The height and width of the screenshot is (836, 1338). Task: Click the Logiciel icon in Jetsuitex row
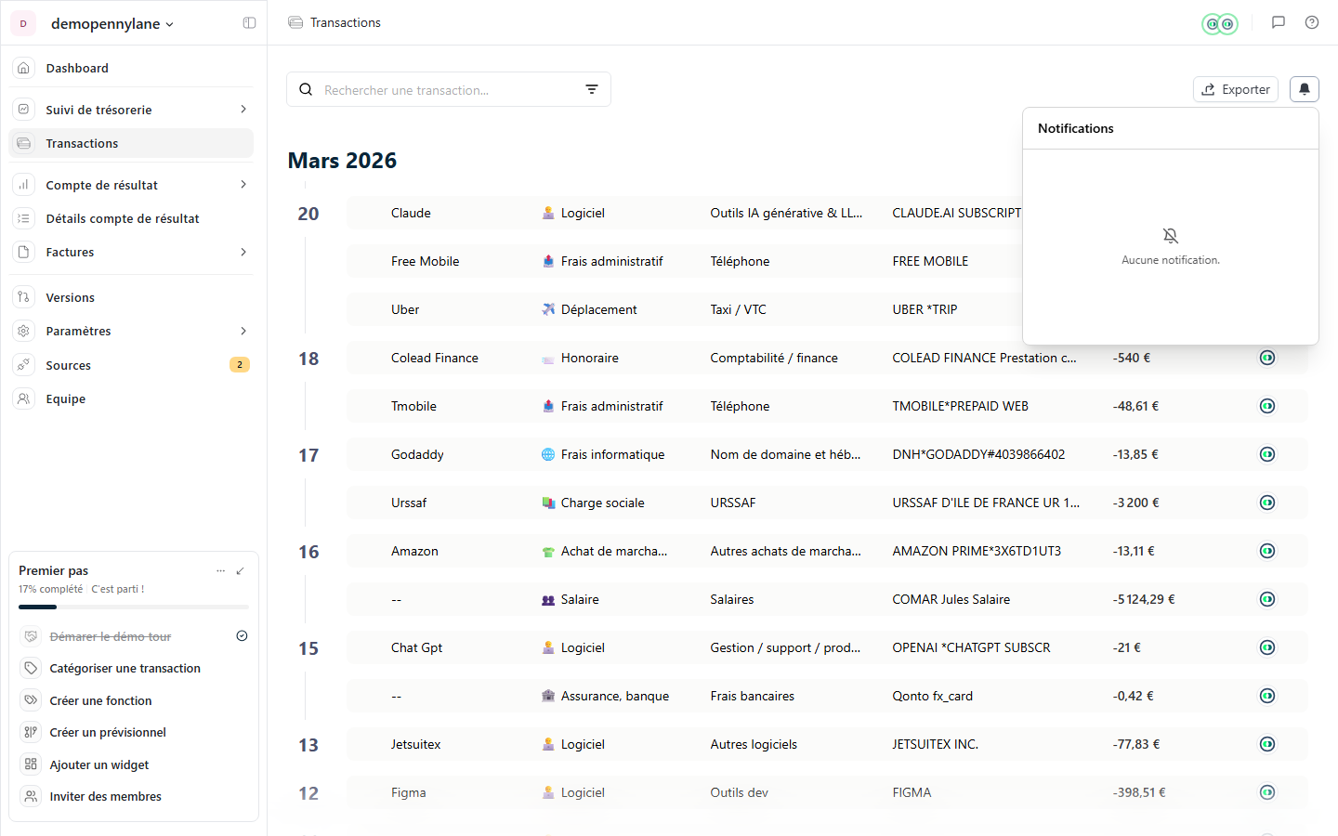click(x=548, y=744)
